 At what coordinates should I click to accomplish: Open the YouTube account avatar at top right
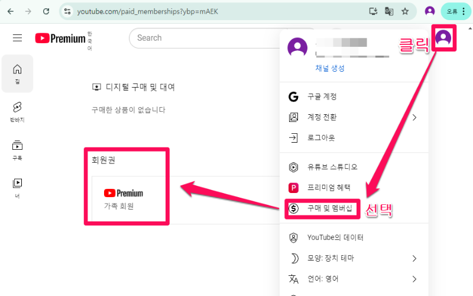pos(443,38)
